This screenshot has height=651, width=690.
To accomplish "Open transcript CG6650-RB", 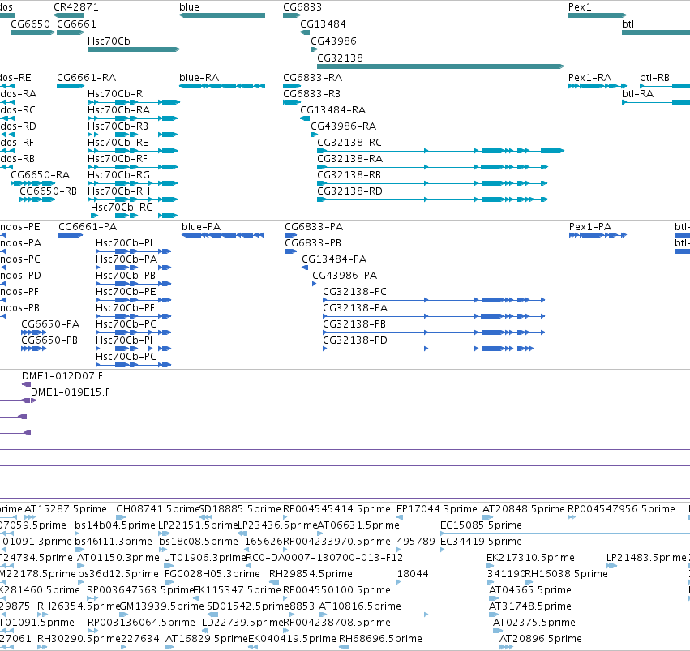I will pyautogui.click(x=48, y=191).
